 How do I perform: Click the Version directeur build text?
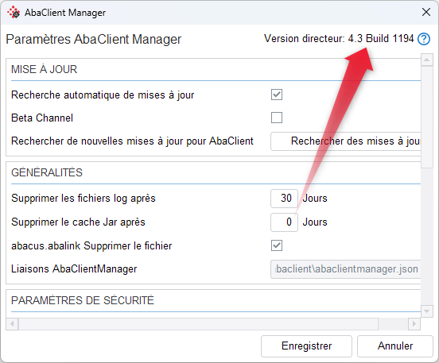tap(339, 38)
